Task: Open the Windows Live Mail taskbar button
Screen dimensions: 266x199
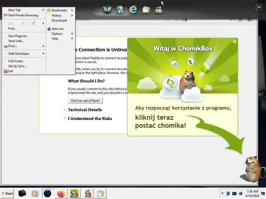Action: click(x=101, y=193)
